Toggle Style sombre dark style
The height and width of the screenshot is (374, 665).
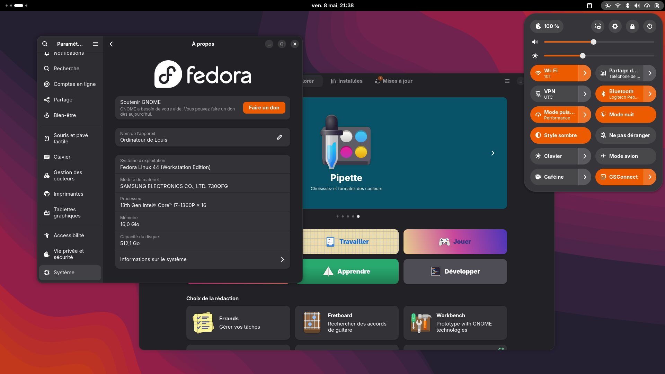[561, 135]
